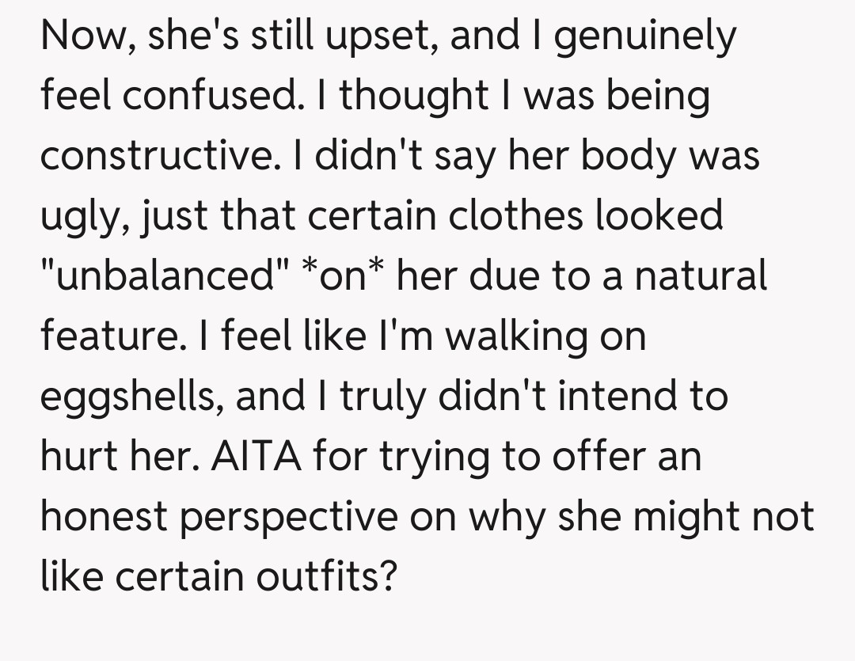Place cursor on the word "eggshells"
855x661 pixels.
127,396
